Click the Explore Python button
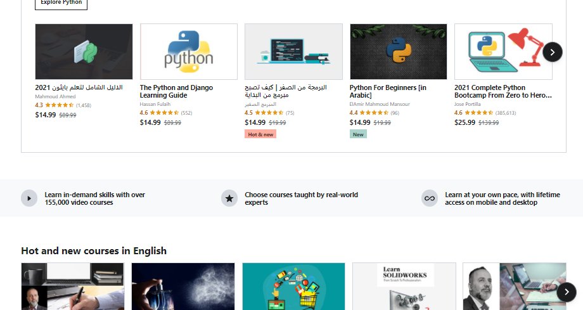The width and height of the screenshot is (583, 310). [x=61, y=3]
